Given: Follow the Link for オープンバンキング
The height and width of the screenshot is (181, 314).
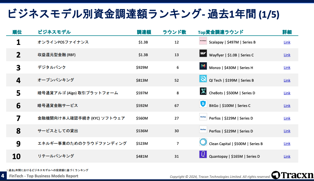Looking at the screenshot, I should click(287, 81).
